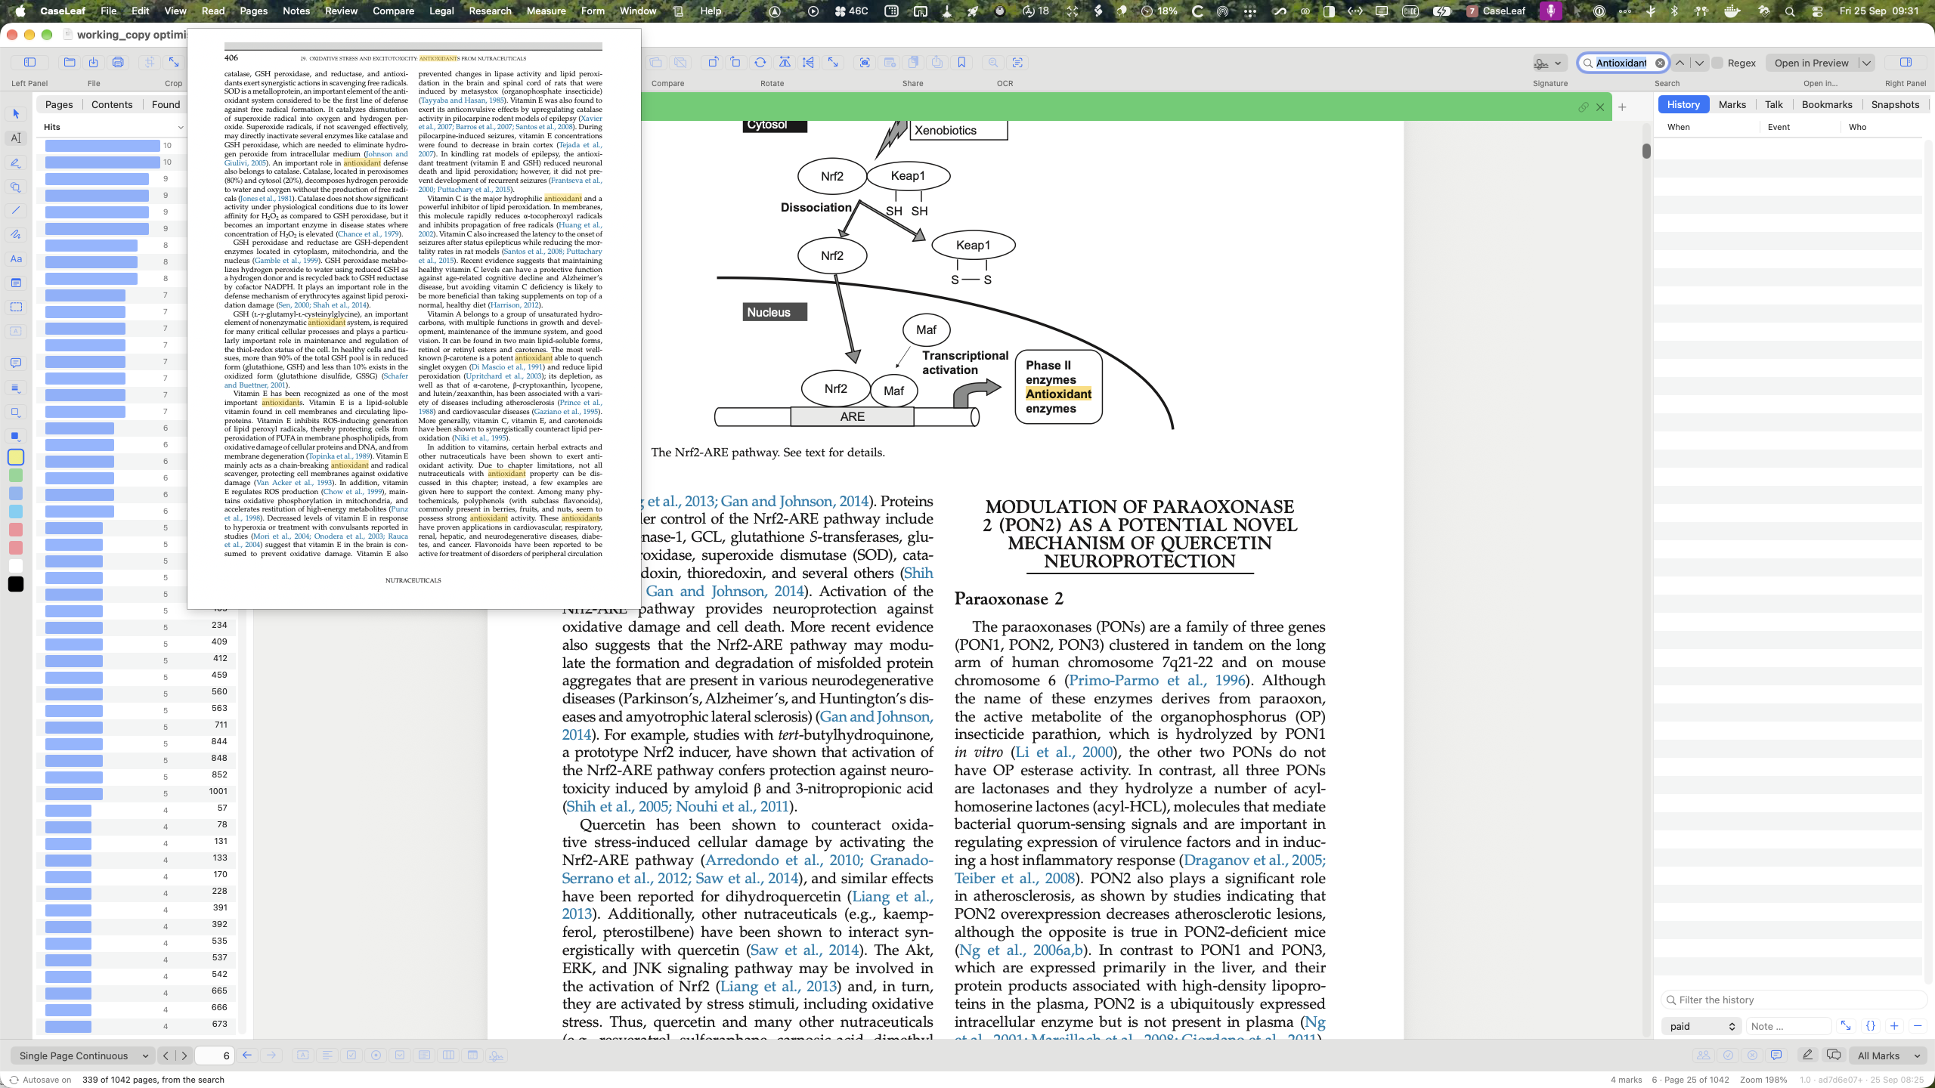
Task: Jump to next search match
Action: pyautogui.click(x=1699, y=63)
